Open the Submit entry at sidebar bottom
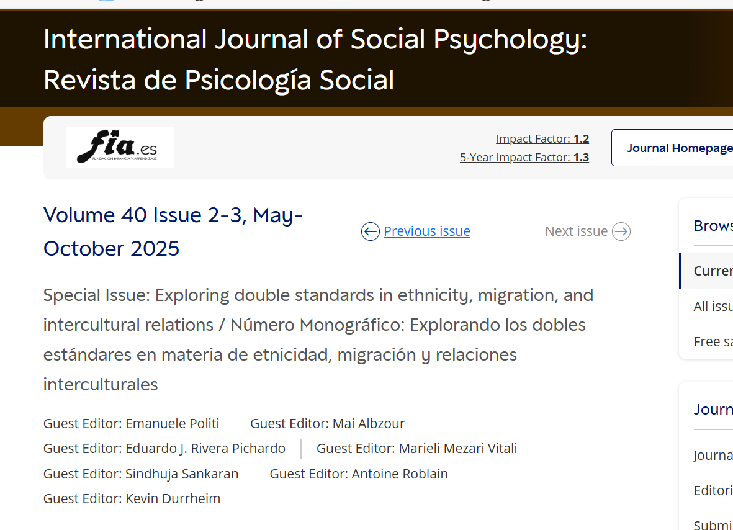 (713, 524)
